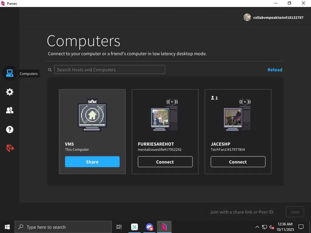Viewport: 311px width, 233px height.
Task: Click the Windows taskbar search box
Action: [63, 227]
